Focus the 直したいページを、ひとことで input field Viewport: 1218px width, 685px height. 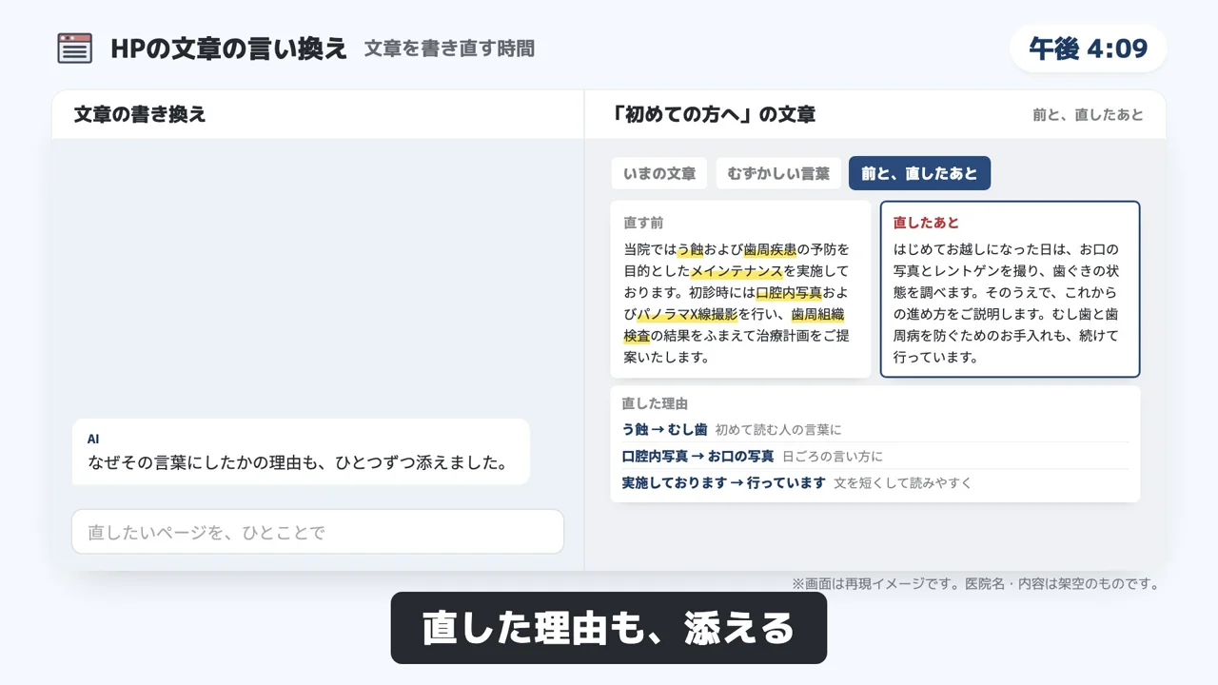pos(318,532)
